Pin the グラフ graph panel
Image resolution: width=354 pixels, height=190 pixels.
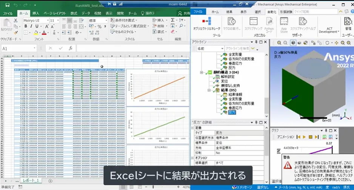326,130
